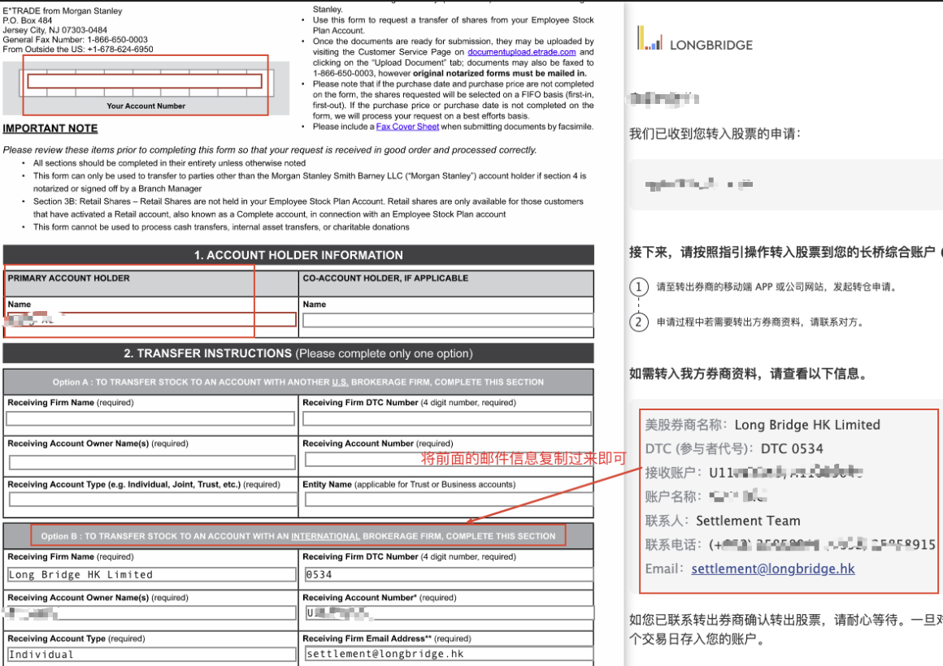Click the IMPORTANT NOTE heading

(50, 128)
